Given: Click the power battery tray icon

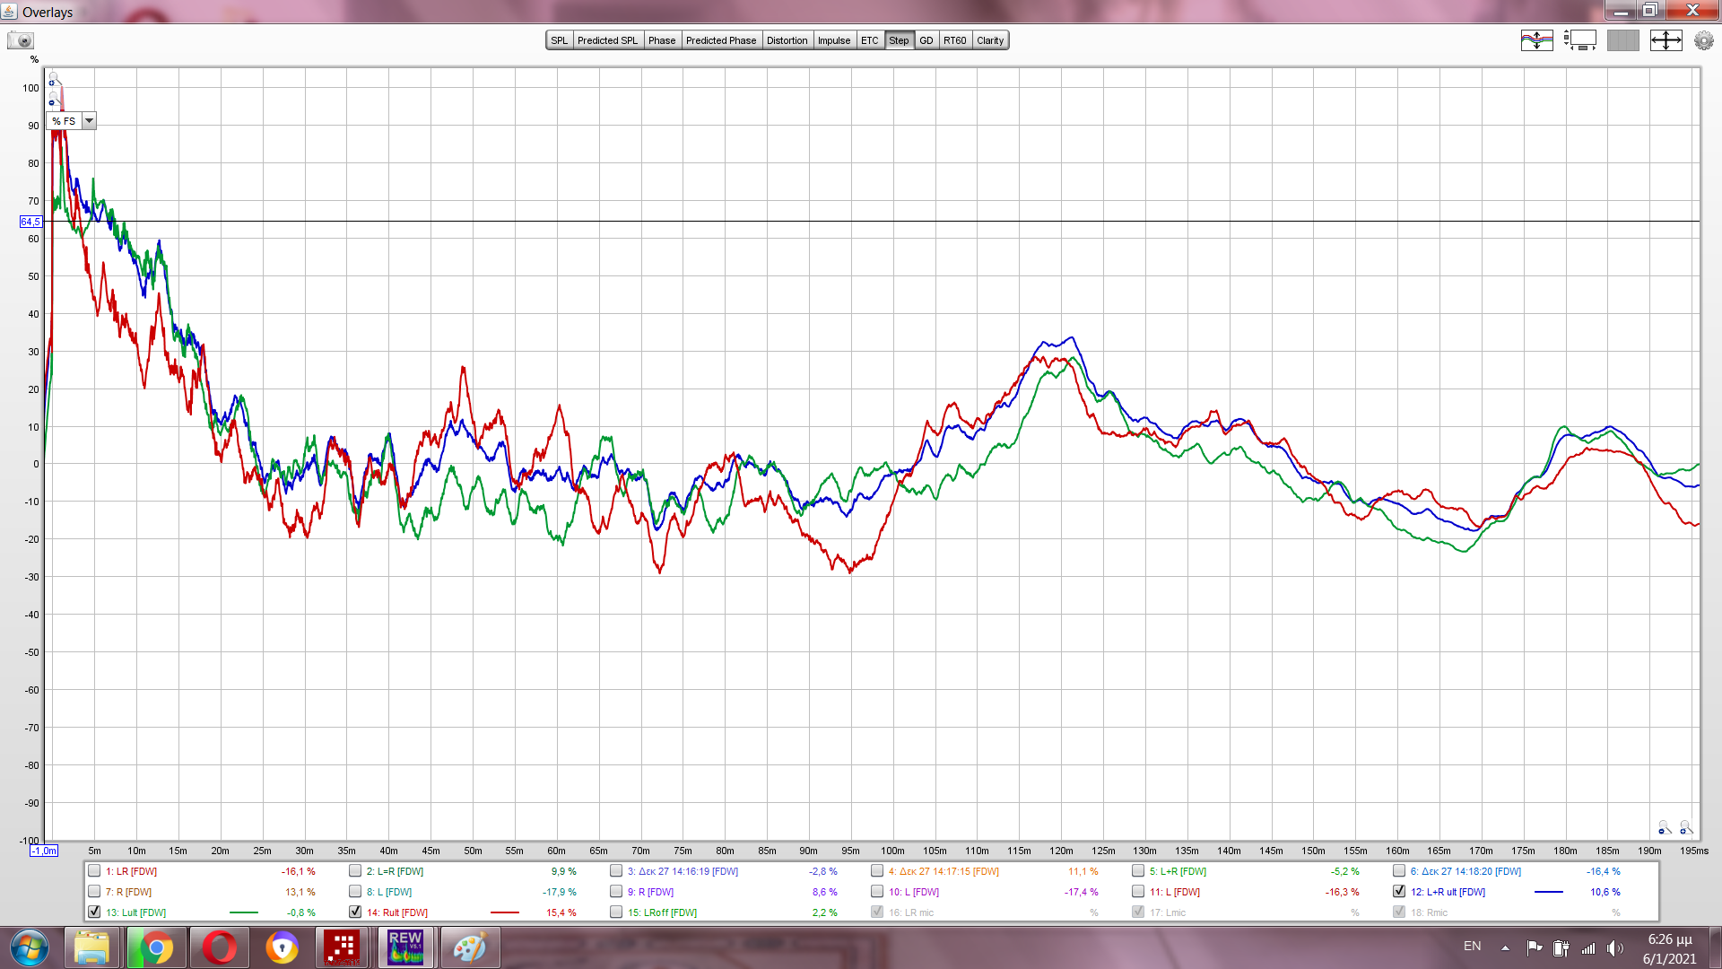Looking at the screenshot, I should point(1561,947).
